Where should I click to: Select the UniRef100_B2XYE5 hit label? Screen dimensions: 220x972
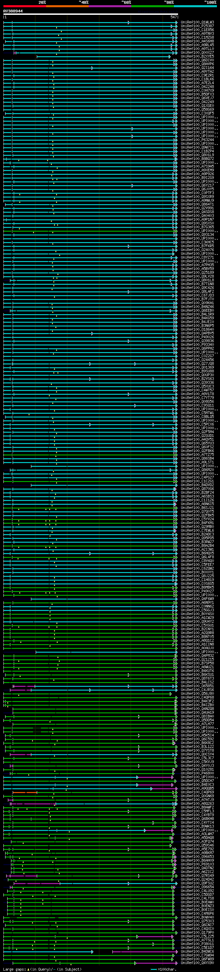(x=197, y=57)
